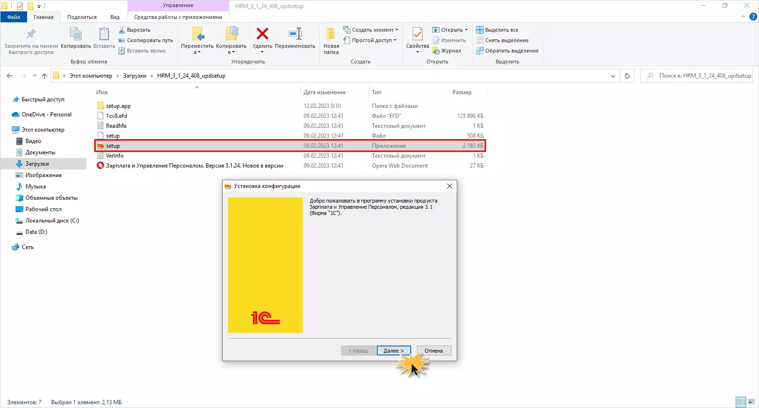
Task: Open the Средства работы с приложениями tab
Action: click(x=178, y=17)
